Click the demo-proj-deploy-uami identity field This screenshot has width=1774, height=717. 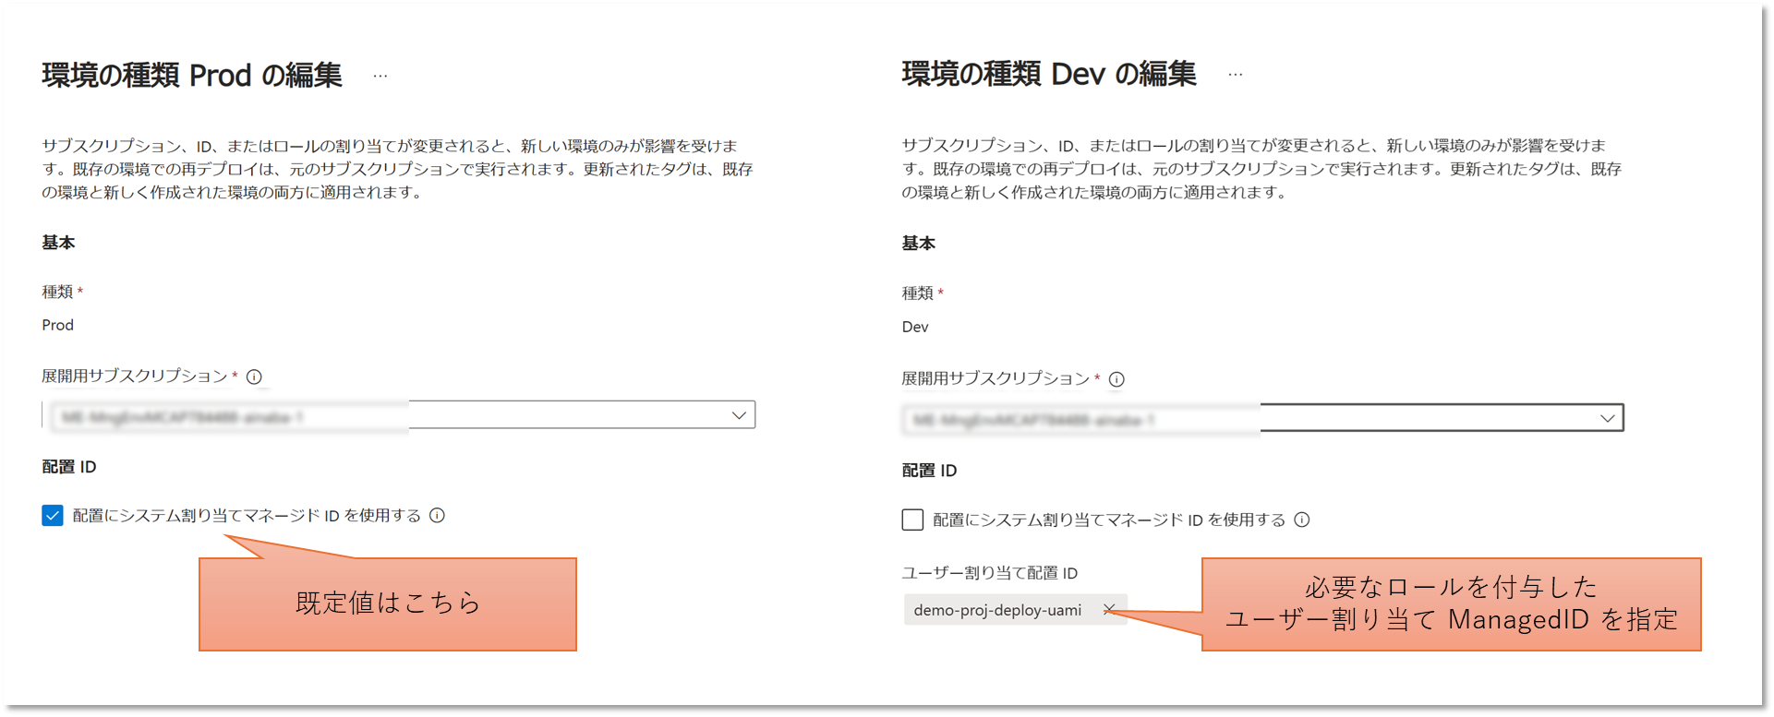(x=1015, y=610)
